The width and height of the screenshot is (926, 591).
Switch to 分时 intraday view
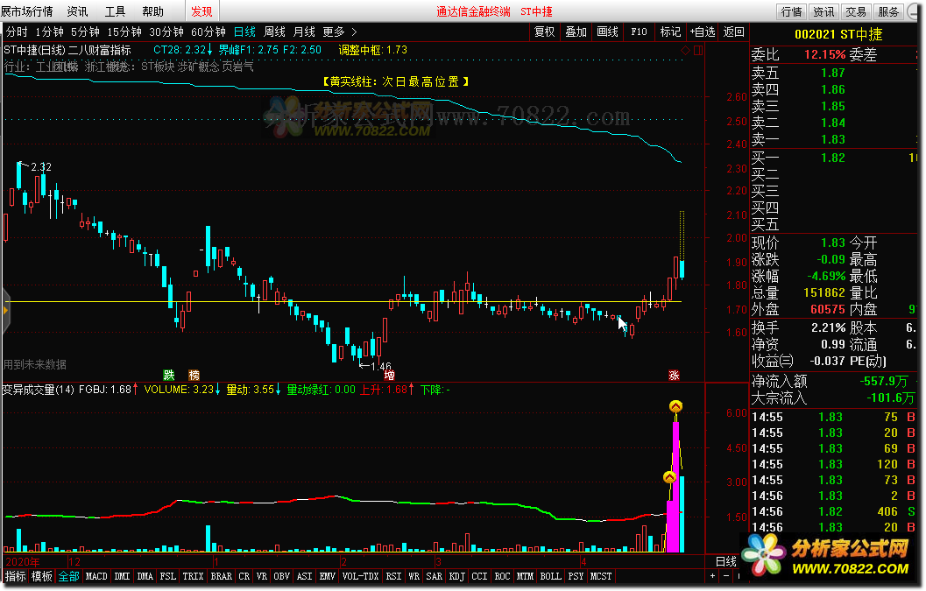[x=18, y=32]
